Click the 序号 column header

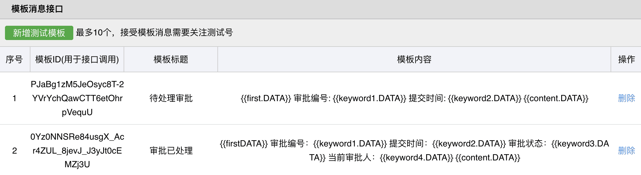coord(14,59)
